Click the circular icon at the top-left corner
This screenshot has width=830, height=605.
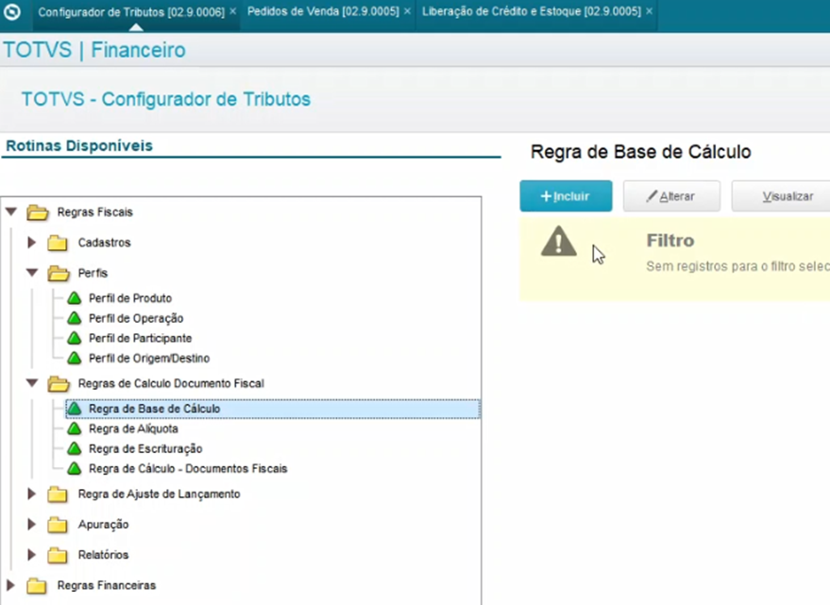[x=11, y=11]
